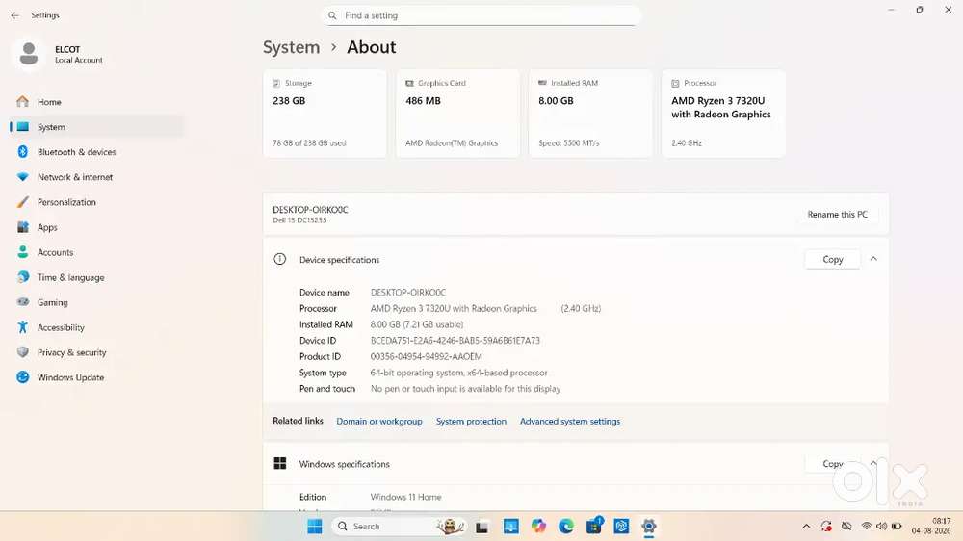The image size is (963, 541).
Task: Open Network & internet wifi icon
Action: point(23,177)
